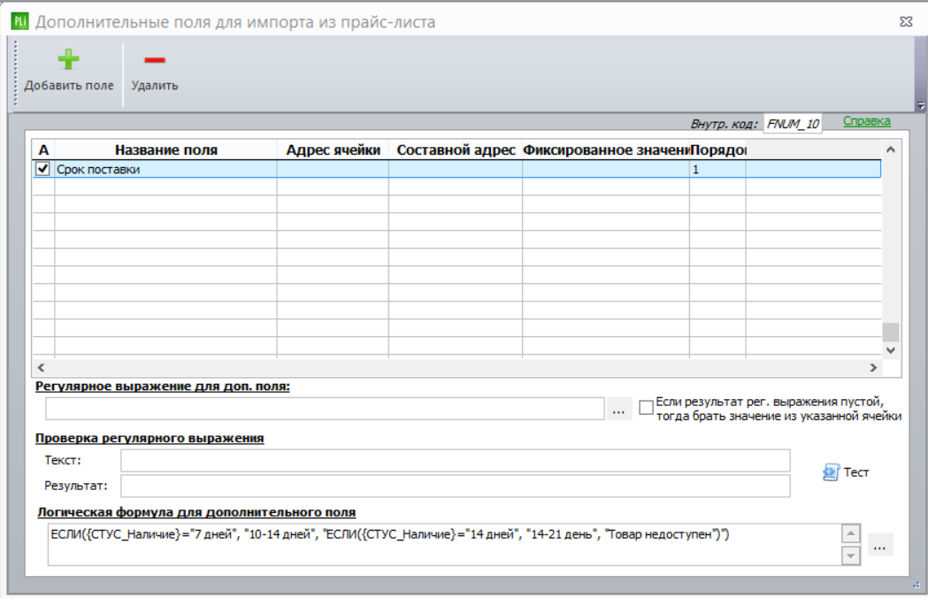
Task: Close the additional fields dialog window
Action: [x=906, y=22]
